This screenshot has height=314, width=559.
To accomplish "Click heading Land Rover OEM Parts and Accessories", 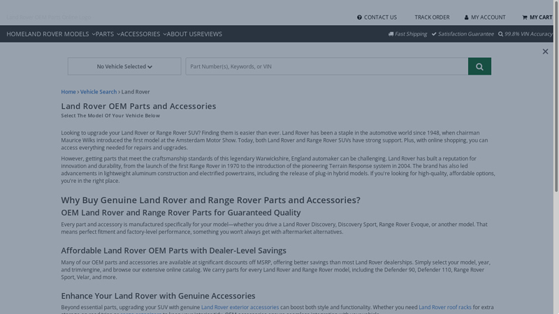I will click(x=138, y=106).
